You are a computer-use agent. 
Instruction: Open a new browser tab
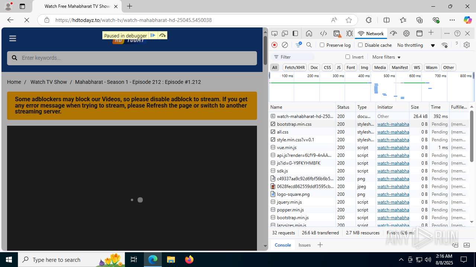point(130,6)
